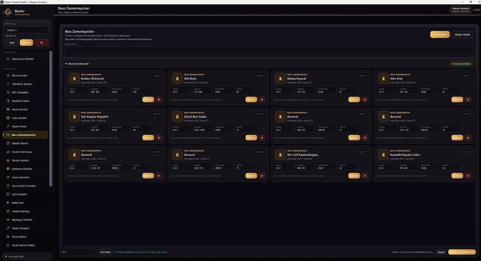Click the Blaster logo in sidebar header
Viewport: 481px width, 261px height.
8,12
